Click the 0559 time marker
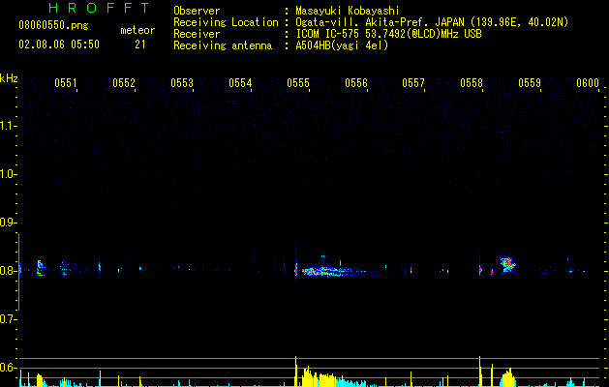 [x=530, y=83]
